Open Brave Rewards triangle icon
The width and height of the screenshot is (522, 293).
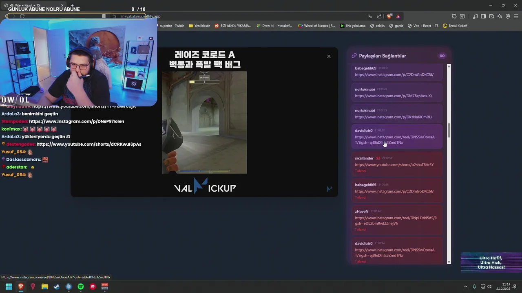(x=398, y=16)
